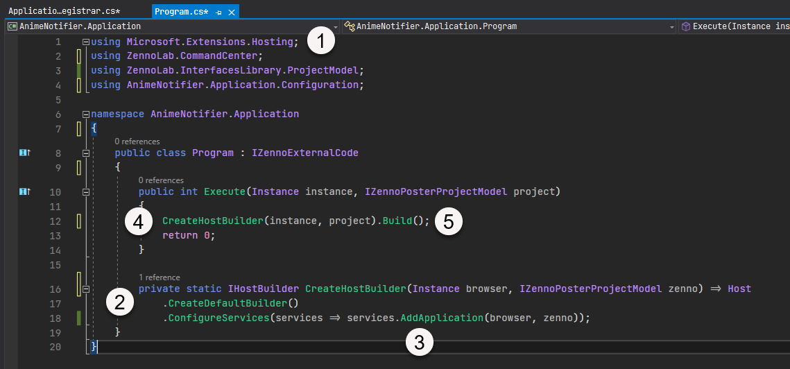Click the circled number 3 marker
790x369 pixels.
pos(419,341)
